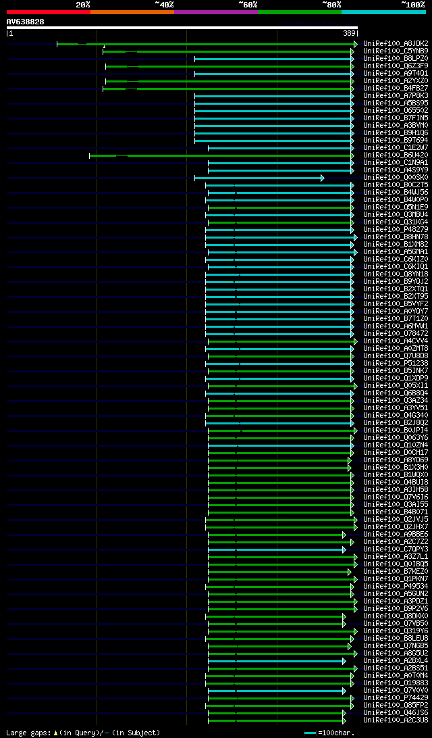Click the cyan alignment bar for UniRef100_B8LPZ0

pos(273,59)
